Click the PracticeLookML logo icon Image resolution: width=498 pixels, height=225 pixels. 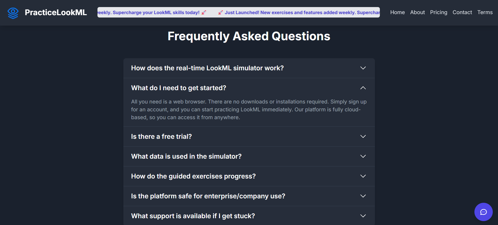(13, 12)
